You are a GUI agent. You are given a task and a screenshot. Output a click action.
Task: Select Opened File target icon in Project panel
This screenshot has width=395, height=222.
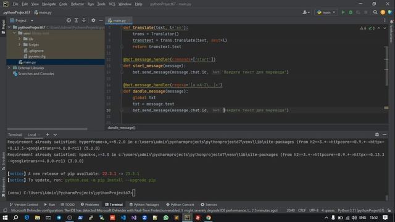(69, 20)
